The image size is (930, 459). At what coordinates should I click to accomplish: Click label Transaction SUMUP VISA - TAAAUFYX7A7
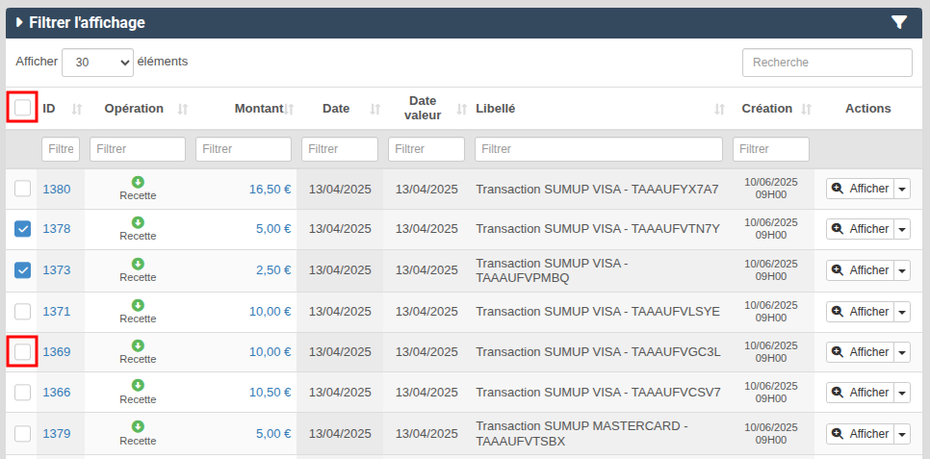pyautogui.click(x=597, y=190)
